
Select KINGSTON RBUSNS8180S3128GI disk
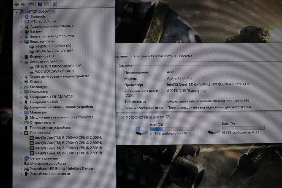[x=58, y=66]
